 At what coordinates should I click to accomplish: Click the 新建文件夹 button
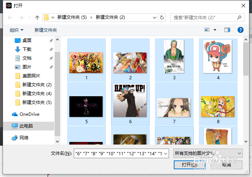click(46, 30)
